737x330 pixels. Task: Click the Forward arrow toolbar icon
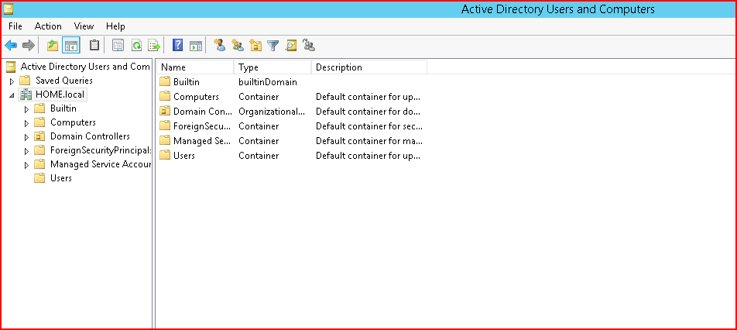coord(29,46)
